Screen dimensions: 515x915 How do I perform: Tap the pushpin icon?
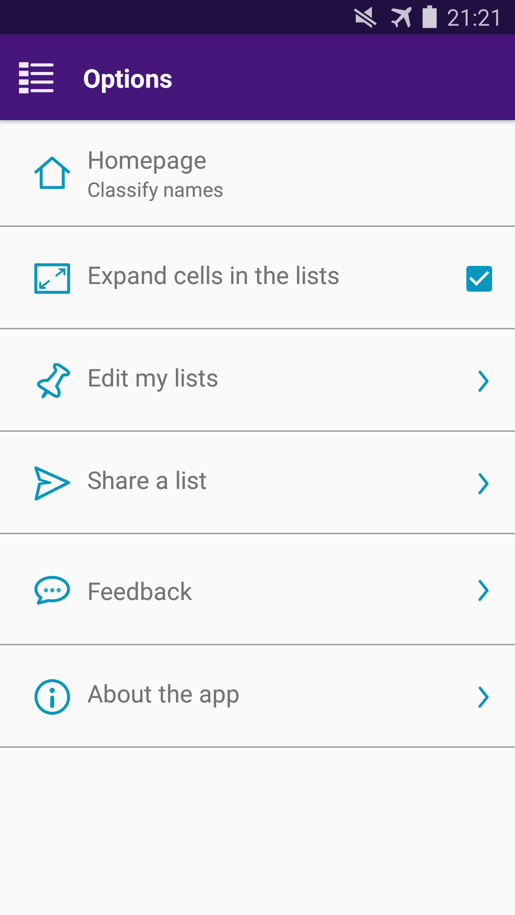(x=53, y=380)
